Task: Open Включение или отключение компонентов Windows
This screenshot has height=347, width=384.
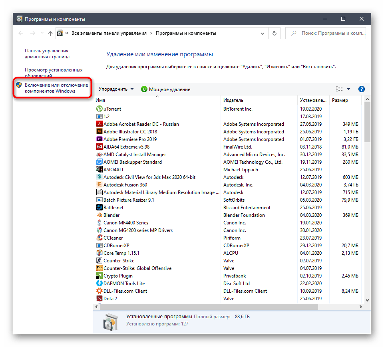Action: (56, 88)
